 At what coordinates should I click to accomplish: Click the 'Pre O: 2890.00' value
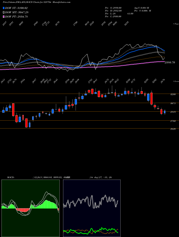pyautogui.click(x=113, y=8)
